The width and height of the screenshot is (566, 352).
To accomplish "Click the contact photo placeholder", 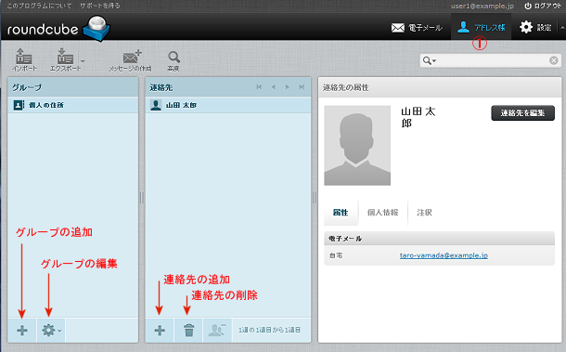I will [357, 145].
